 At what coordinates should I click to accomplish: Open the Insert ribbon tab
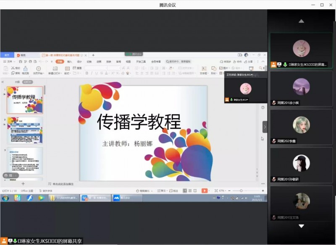[x=70, y=61]
